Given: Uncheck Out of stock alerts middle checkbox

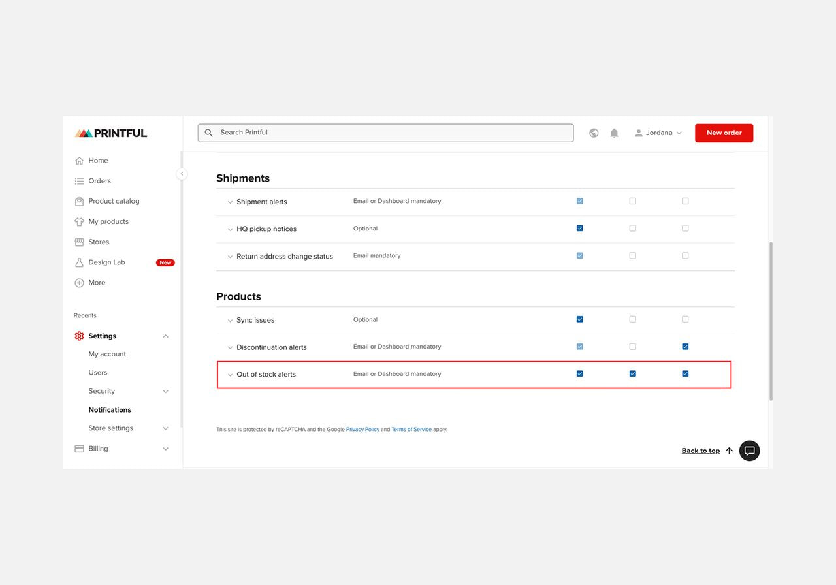Looking at the screenshot, I should [x=632, y=374].
